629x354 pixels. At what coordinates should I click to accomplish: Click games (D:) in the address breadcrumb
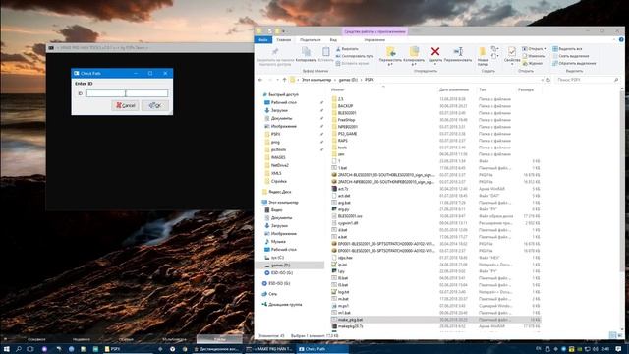pos(348,80)
